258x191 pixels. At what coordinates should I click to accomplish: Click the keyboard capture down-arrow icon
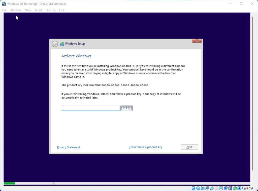(x=239, y=188)
